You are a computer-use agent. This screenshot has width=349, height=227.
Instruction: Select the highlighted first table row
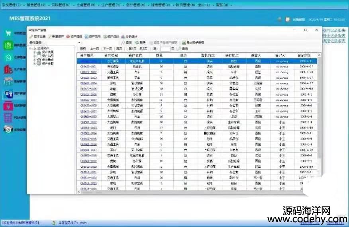[197, 61]
